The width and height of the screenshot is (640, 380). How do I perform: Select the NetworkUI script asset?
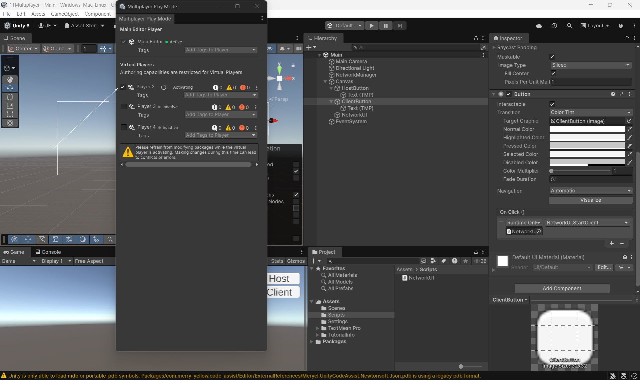421,278
